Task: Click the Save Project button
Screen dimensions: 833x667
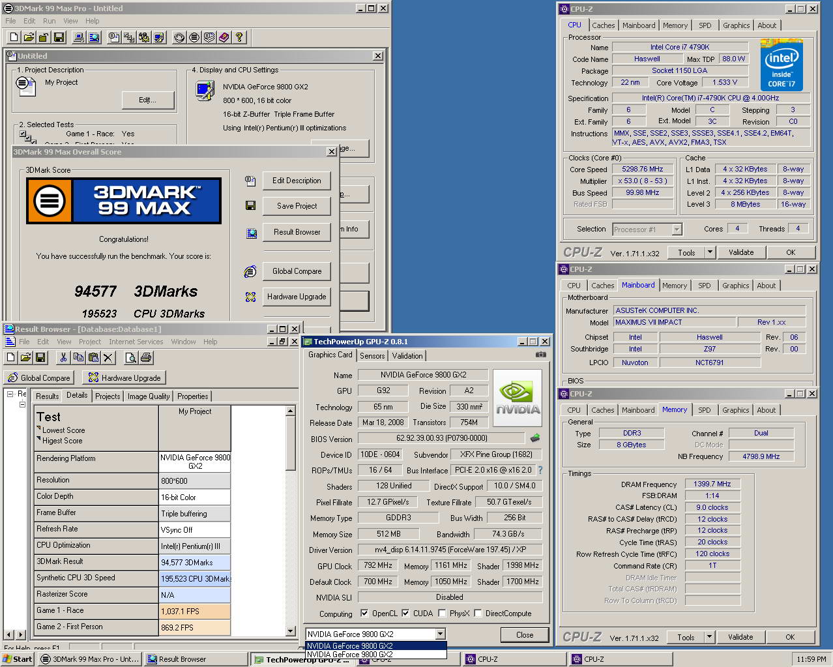Action: [297, 206]
